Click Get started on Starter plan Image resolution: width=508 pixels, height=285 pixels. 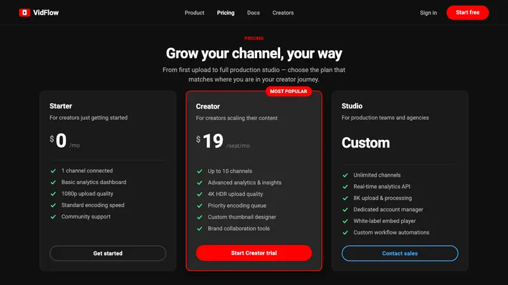click(108, 253)
